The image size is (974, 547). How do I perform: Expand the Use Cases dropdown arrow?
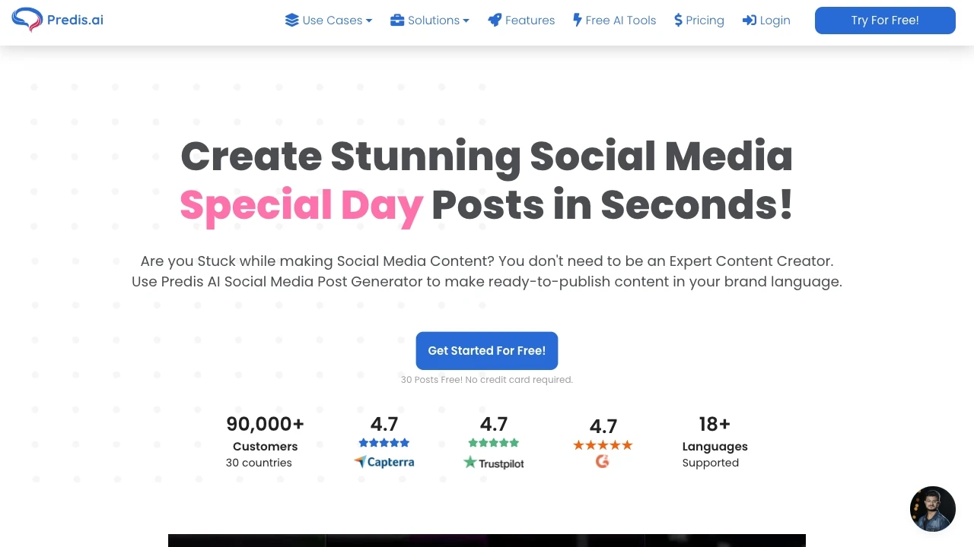click(x=369, y=21)
